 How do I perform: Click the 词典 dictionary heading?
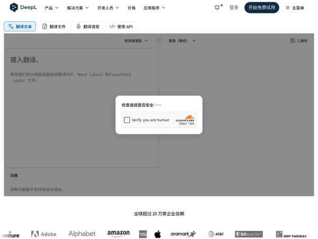coord(14,175)
